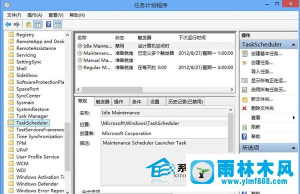Click the 创建基本任务 action link
Image resolution: width=300 pixels, height=194 pixels.
pos(266,54)
